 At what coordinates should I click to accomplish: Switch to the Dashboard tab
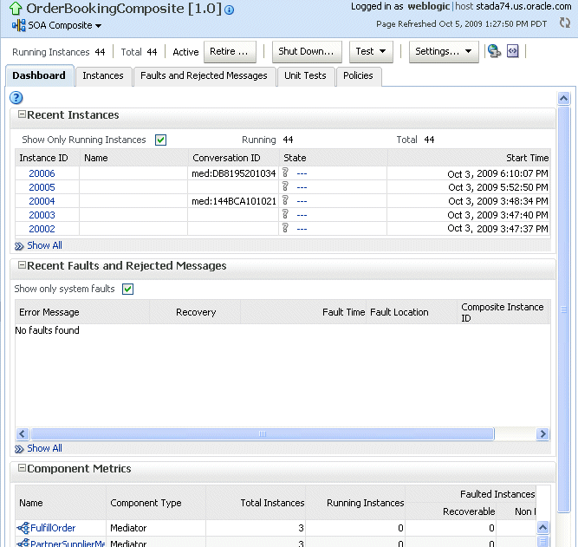39,75
